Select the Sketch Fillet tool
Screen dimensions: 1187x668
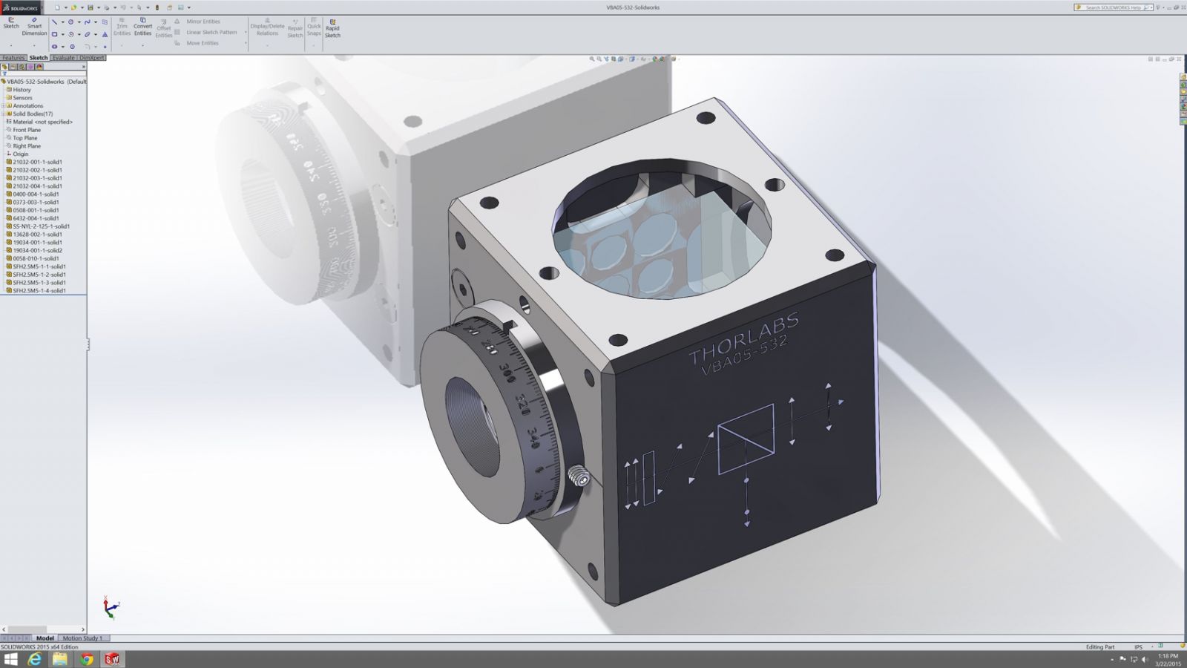pos(87,47)
